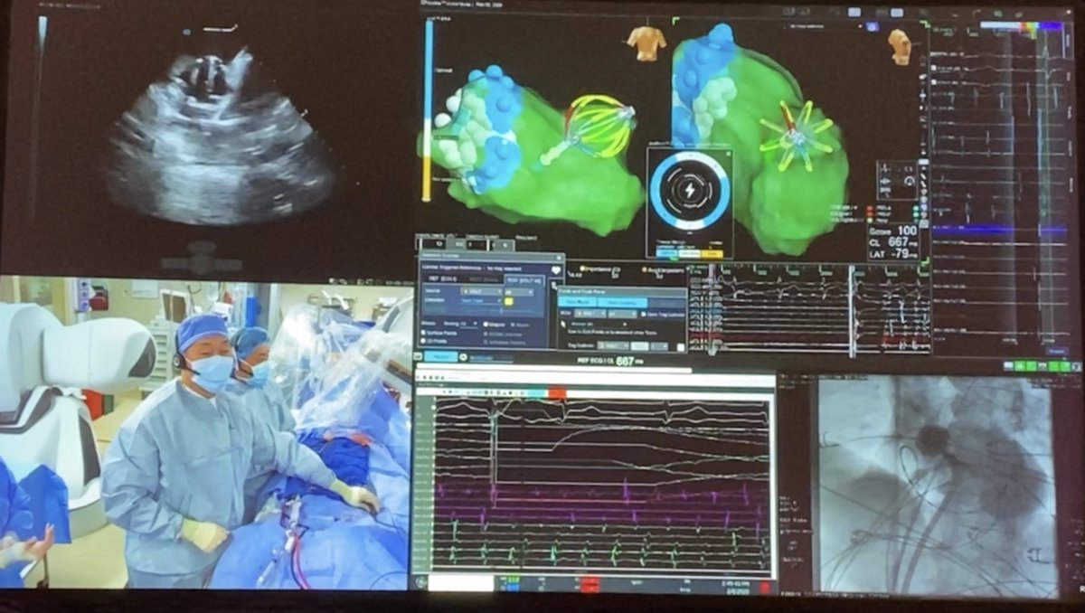
Task: Click the rainbow color bar above right EGM panel
Action: [1022, 26]
